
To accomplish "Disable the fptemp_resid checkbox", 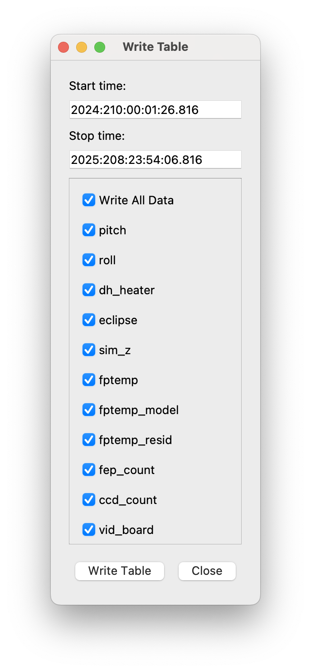I will pos(89,440).
